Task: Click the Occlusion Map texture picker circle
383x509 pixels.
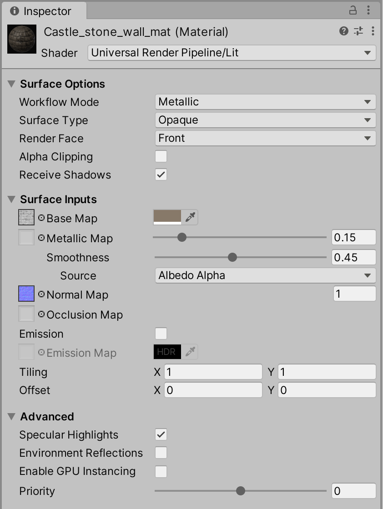Action: click(x=41, y=314)
